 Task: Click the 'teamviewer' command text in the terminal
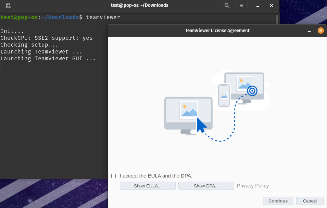(x=103, y=17)
